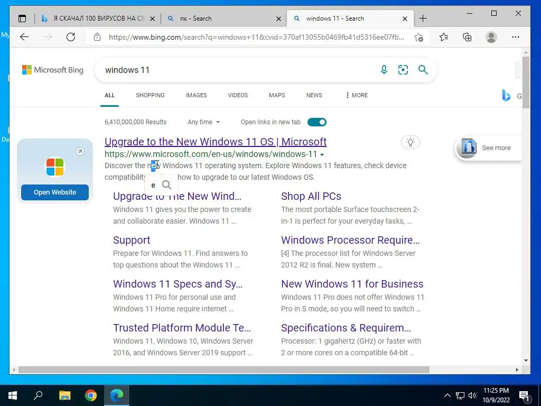Open taskbar search
This screenshot has height=406, width=541.
click(38, 395)
